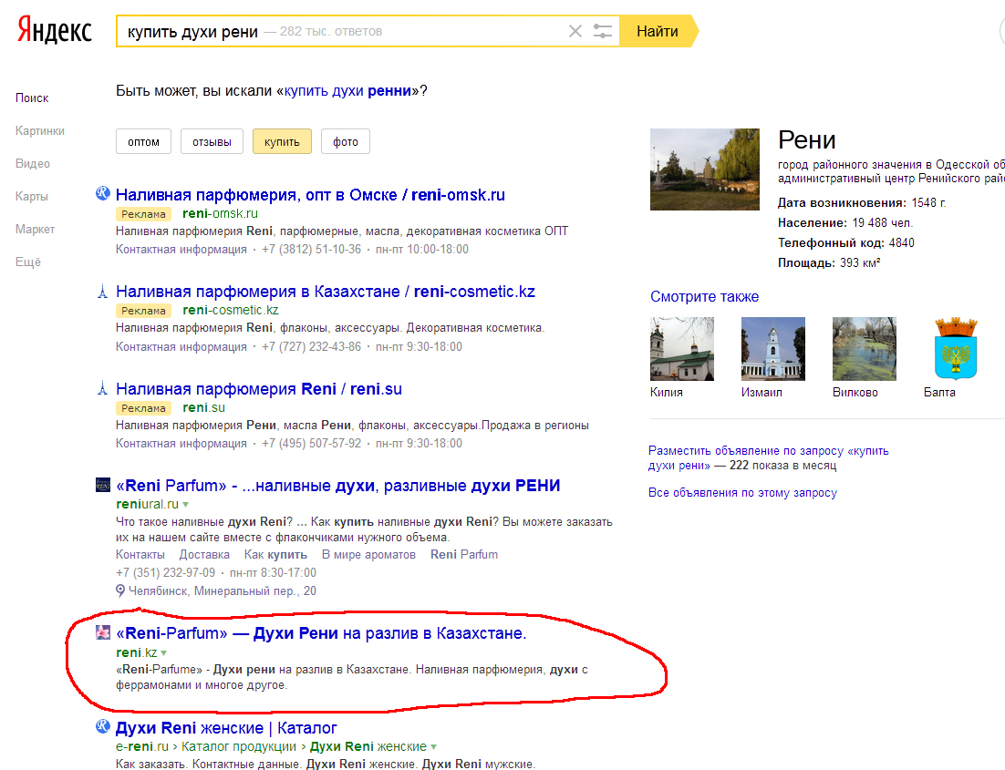The height and width of the screenshot is (770, 1005).
Task: Select the фото filter chip
Action: [346, 141]
